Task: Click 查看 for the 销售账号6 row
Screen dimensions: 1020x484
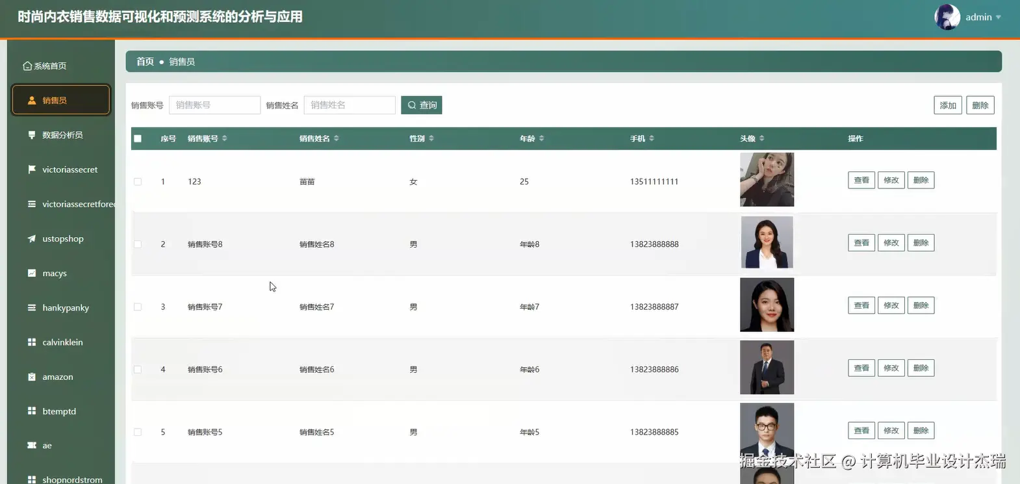Action: 861,368
